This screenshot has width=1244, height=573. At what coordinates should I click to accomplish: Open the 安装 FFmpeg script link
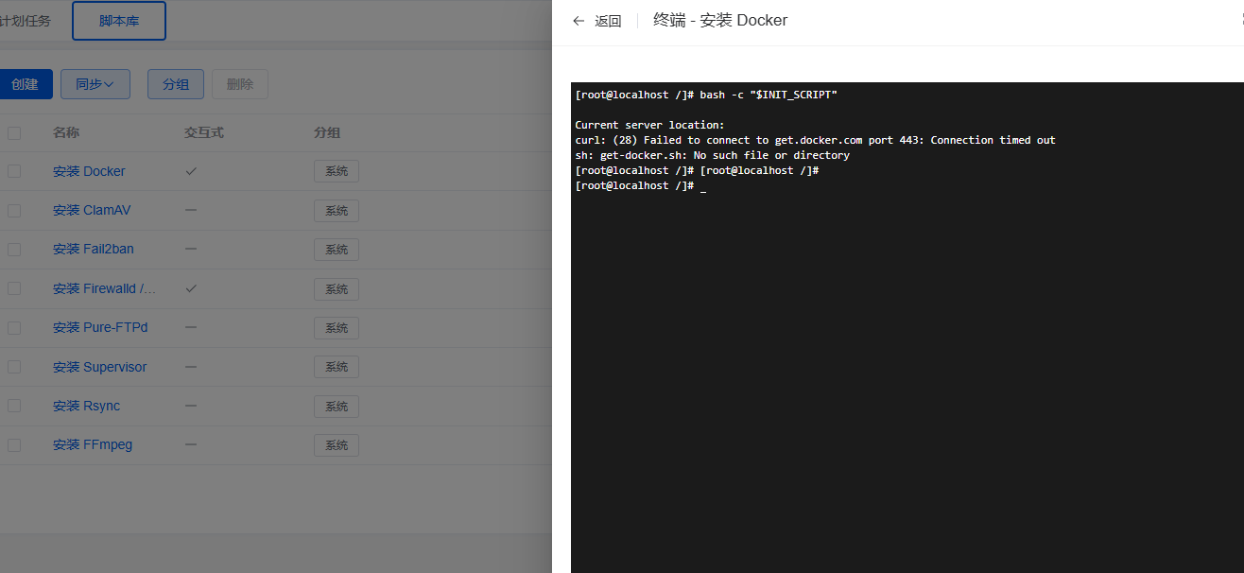pyautogui.click(x=93, y=444)
